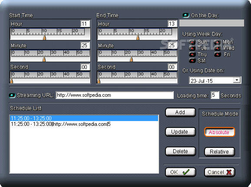Click the End Time Hour value box

(172, 24)
